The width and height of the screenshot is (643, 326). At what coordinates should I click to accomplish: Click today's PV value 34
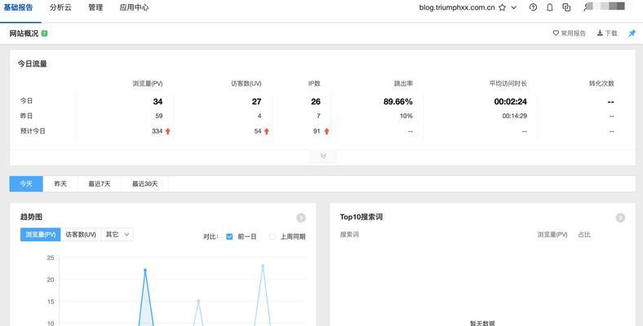157,102
